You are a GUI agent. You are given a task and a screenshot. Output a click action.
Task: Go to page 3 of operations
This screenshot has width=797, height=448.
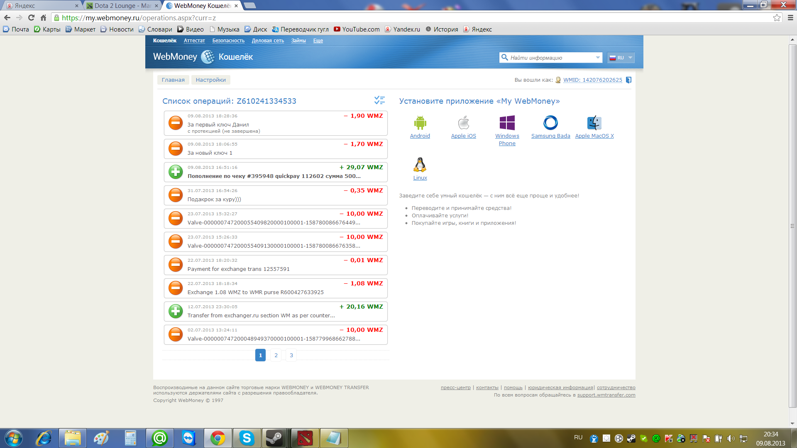[291, 355]
